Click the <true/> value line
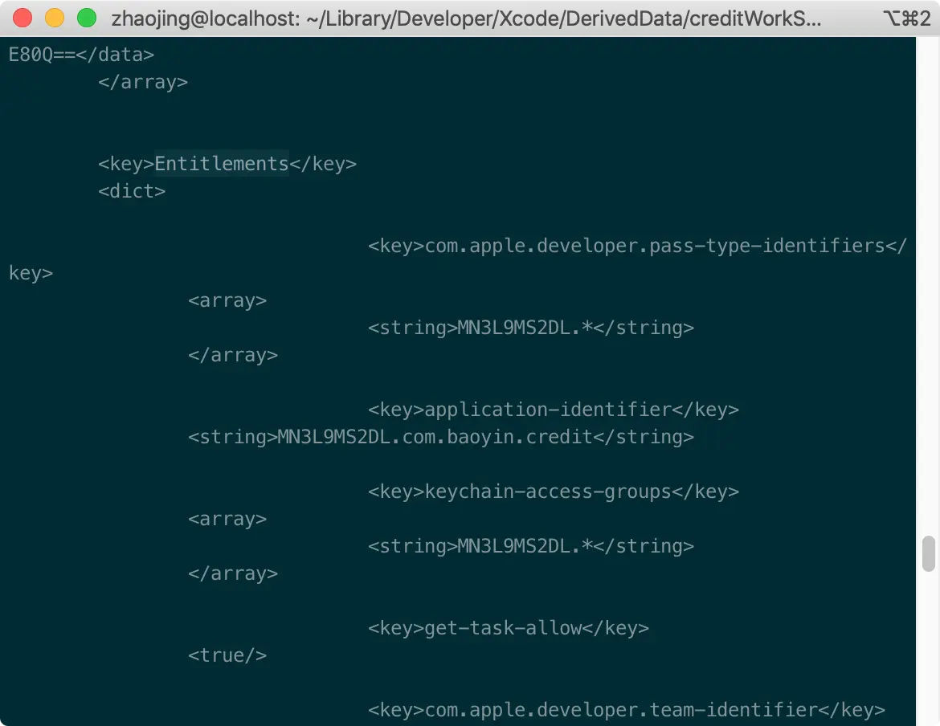 pos(227,655)
